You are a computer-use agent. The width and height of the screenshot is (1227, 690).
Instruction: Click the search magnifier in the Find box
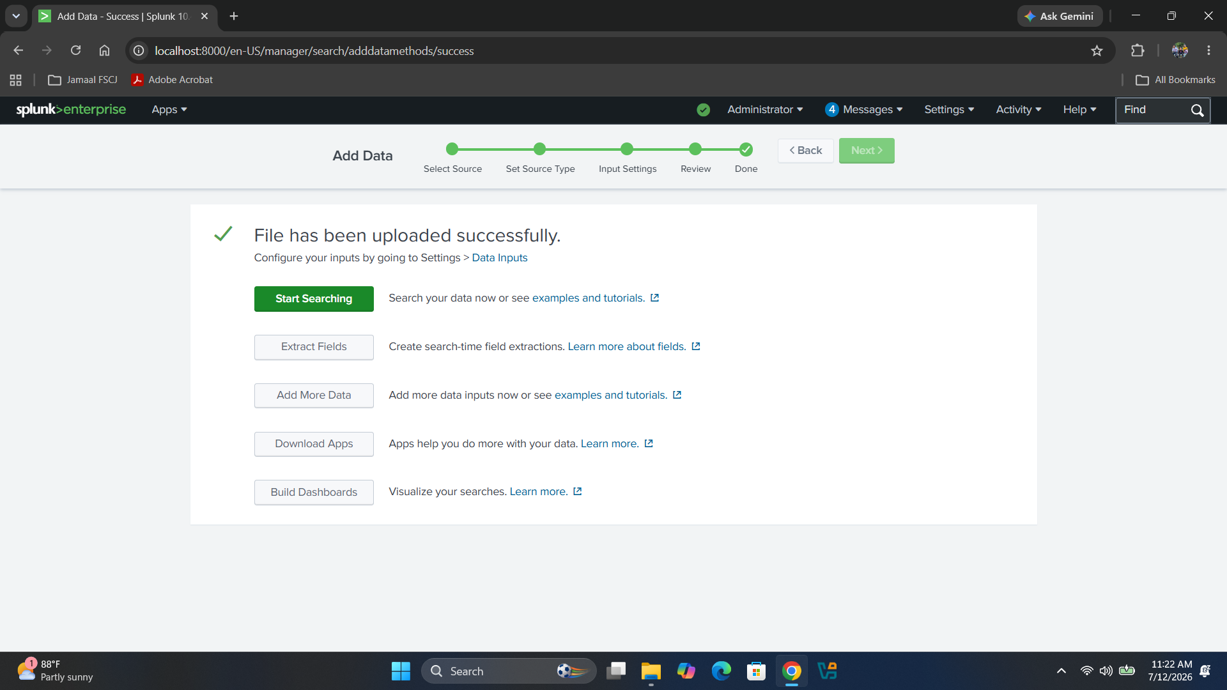point(1197,110)
